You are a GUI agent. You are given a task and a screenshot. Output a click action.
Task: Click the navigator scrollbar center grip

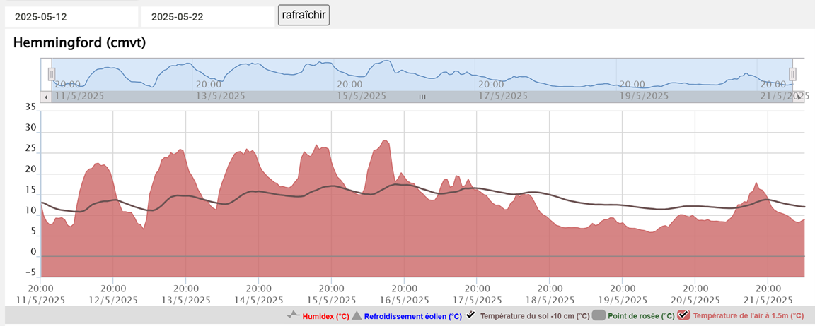coord(422,97)
